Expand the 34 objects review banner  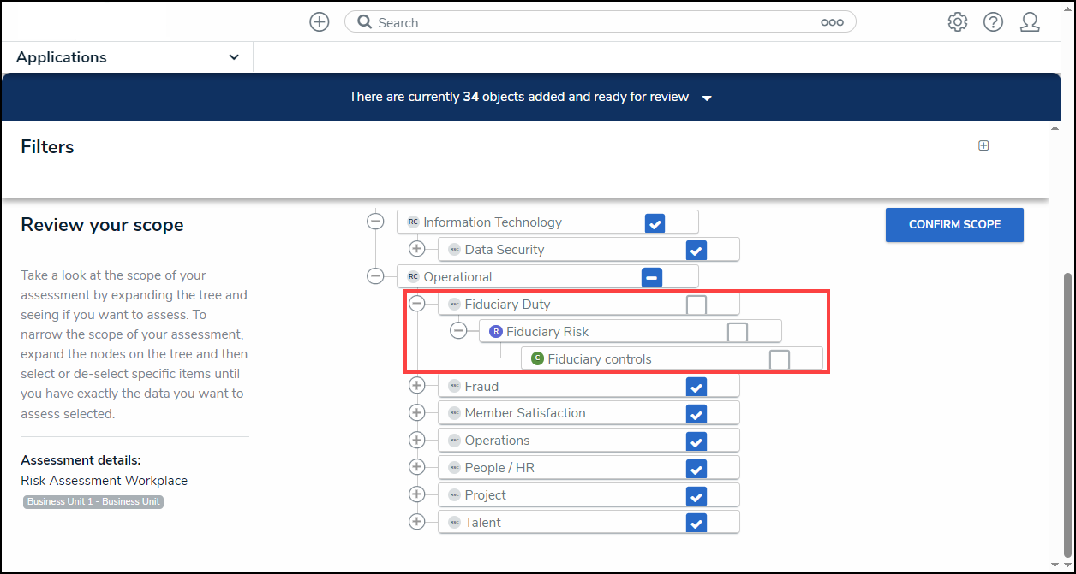tap(707, 98)
